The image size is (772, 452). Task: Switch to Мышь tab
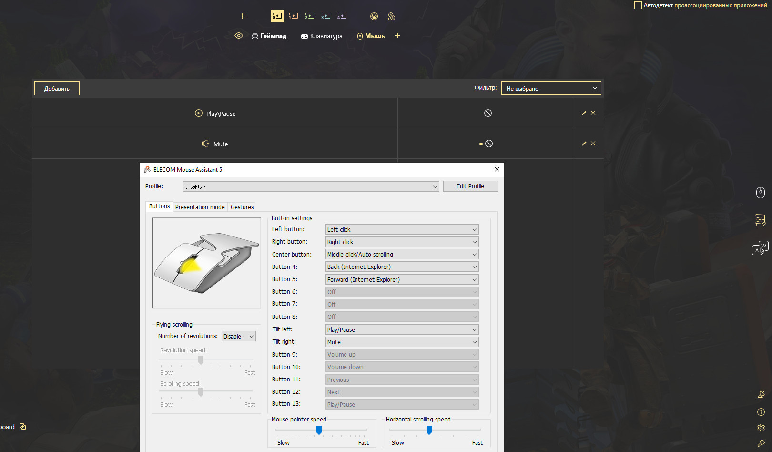click(x=371, y=36)
